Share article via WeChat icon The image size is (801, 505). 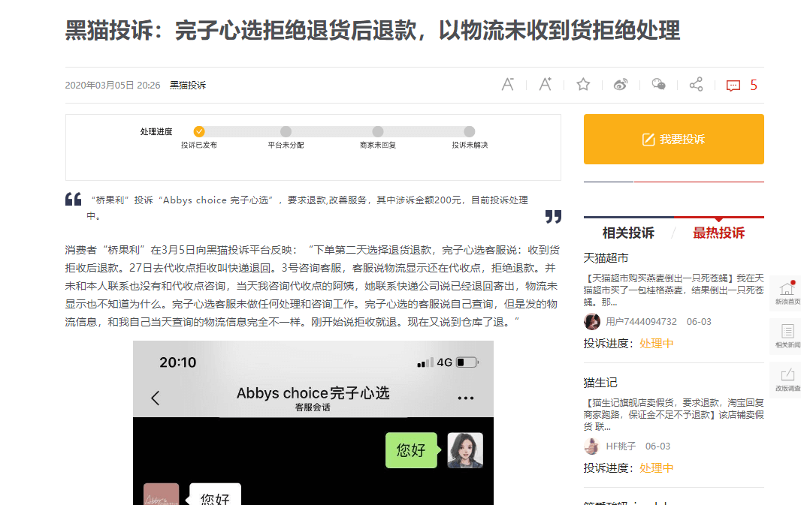click(658, 85)
